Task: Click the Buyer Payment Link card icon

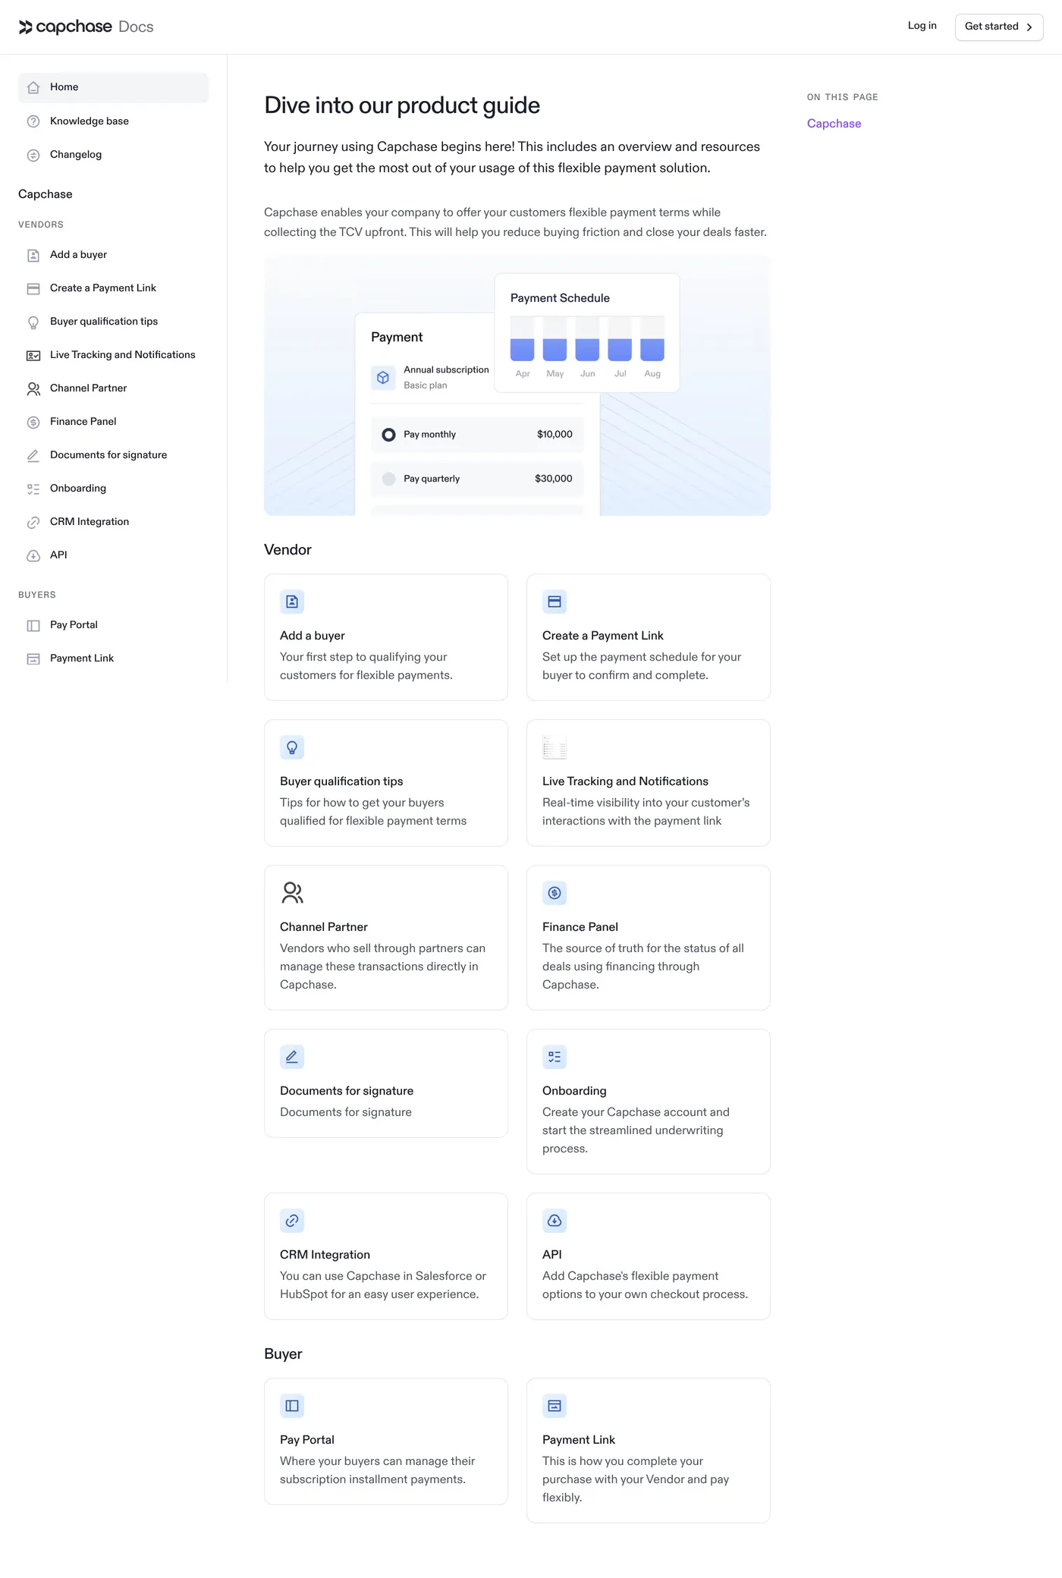Action: (x=555, y=1406)
